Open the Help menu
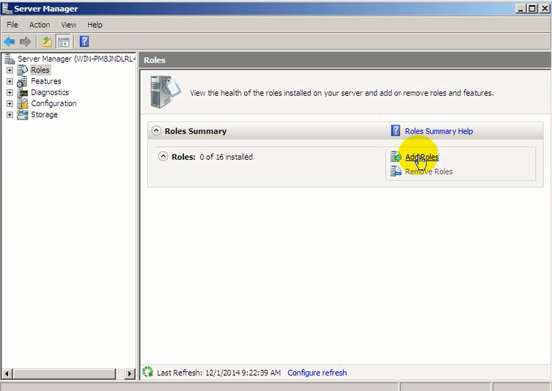Viewport: 552px width, 391px height. click(95, 25)
